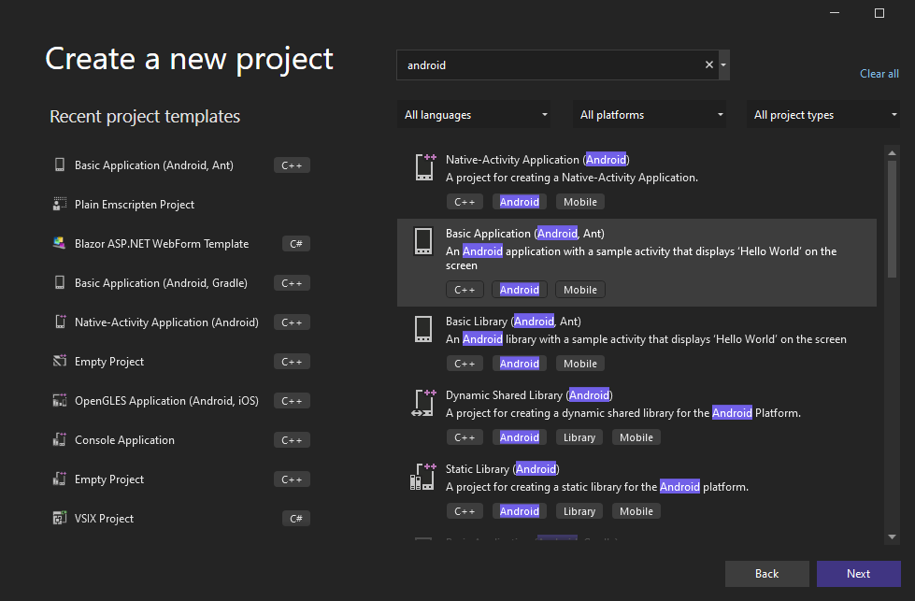Click the recent Basic Application (Android, Gradle) icon
Viewport: 915px width, 601px height.
tap(60, 282)
